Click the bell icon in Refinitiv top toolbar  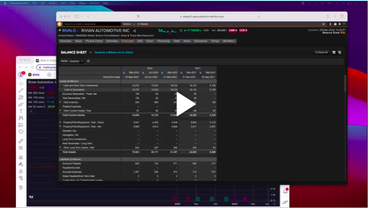339,24
